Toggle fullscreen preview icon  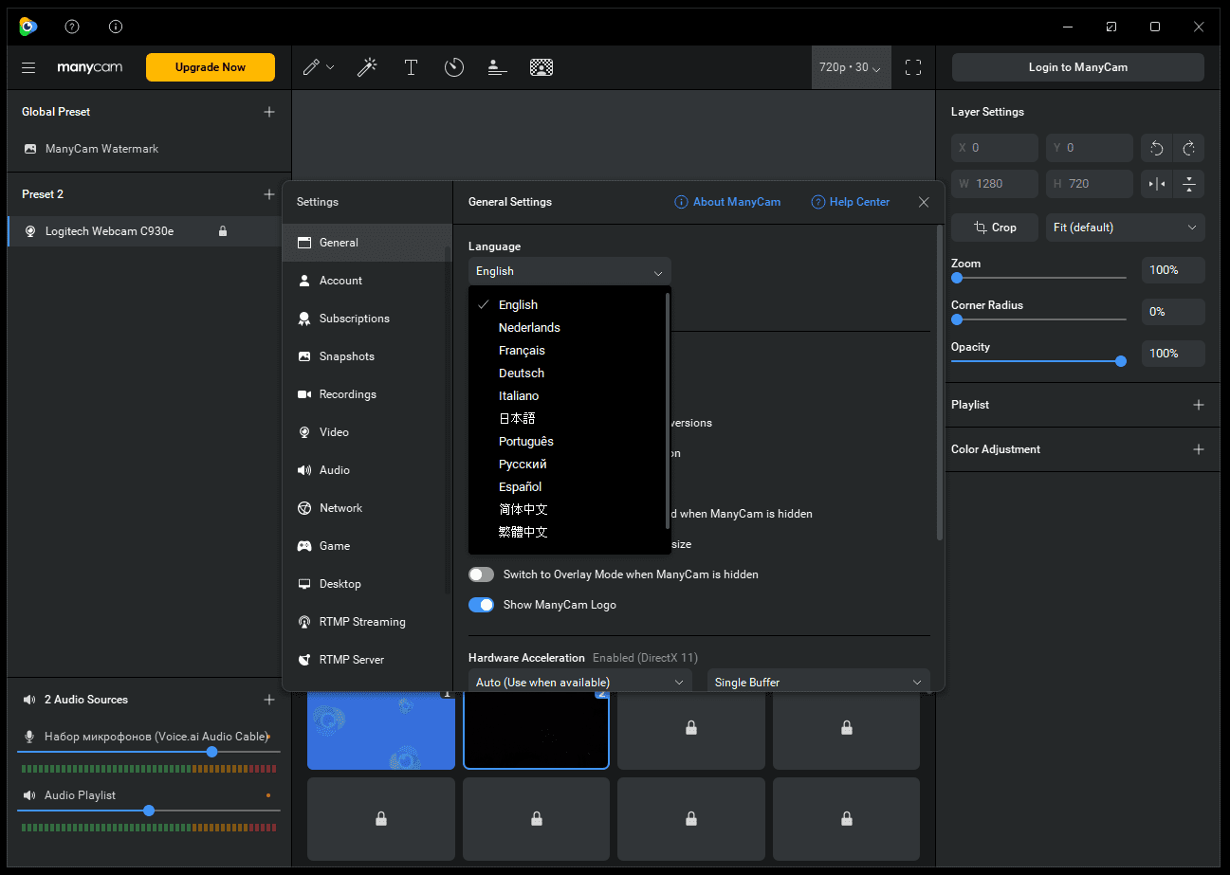coord(913,67)
